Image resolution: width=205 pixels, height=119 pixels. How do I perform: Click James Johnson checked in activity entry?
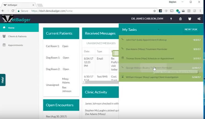102,104
